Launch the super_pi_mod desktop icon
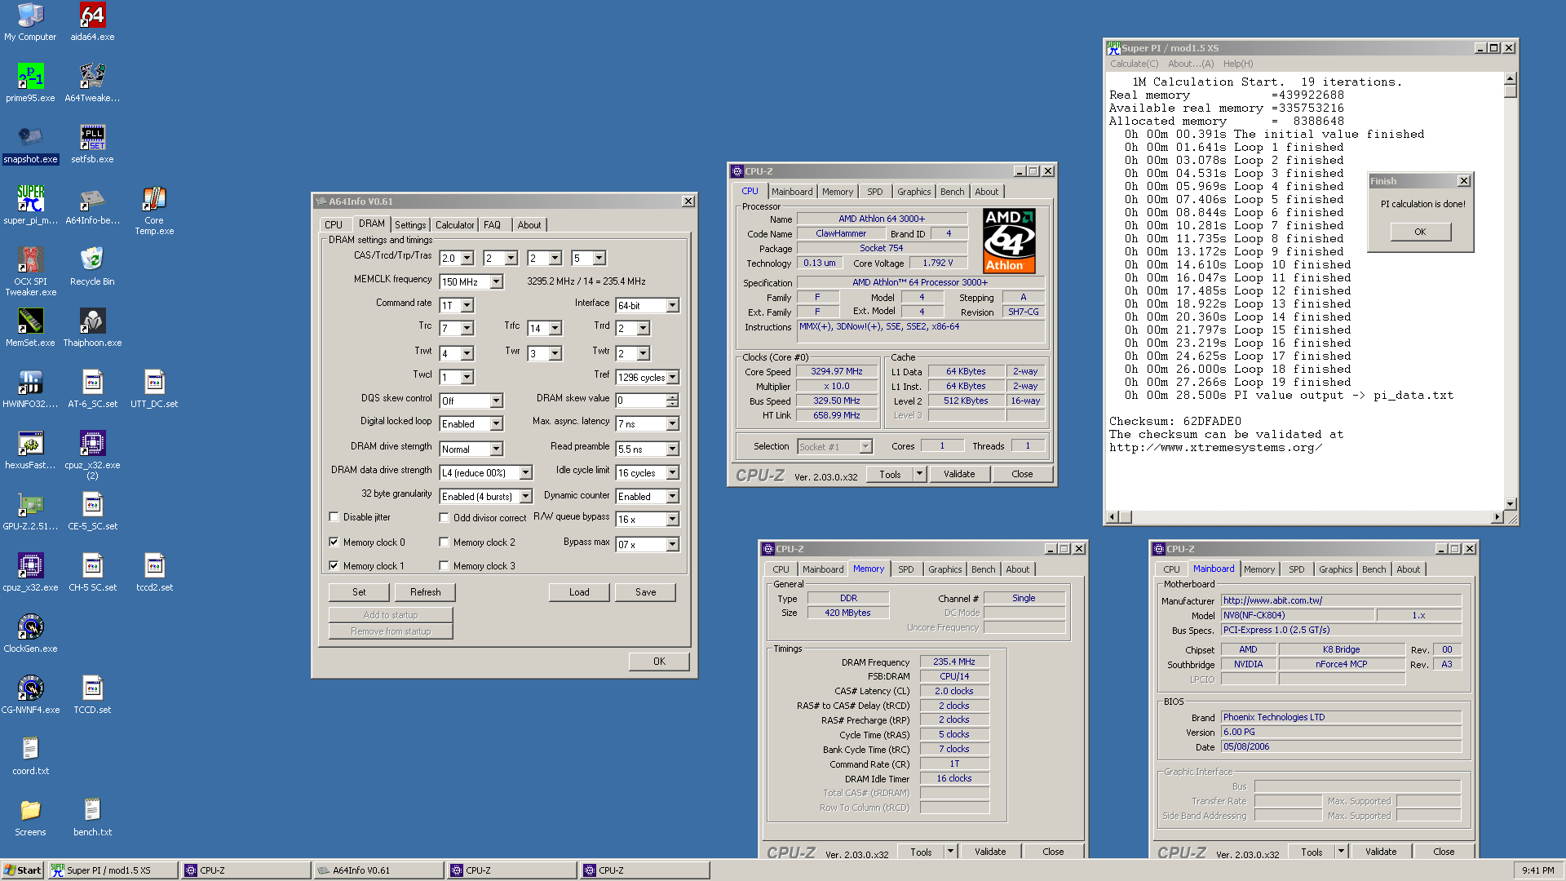The width and height of the screenshot is (1566, 881). [x=30, y=206]
